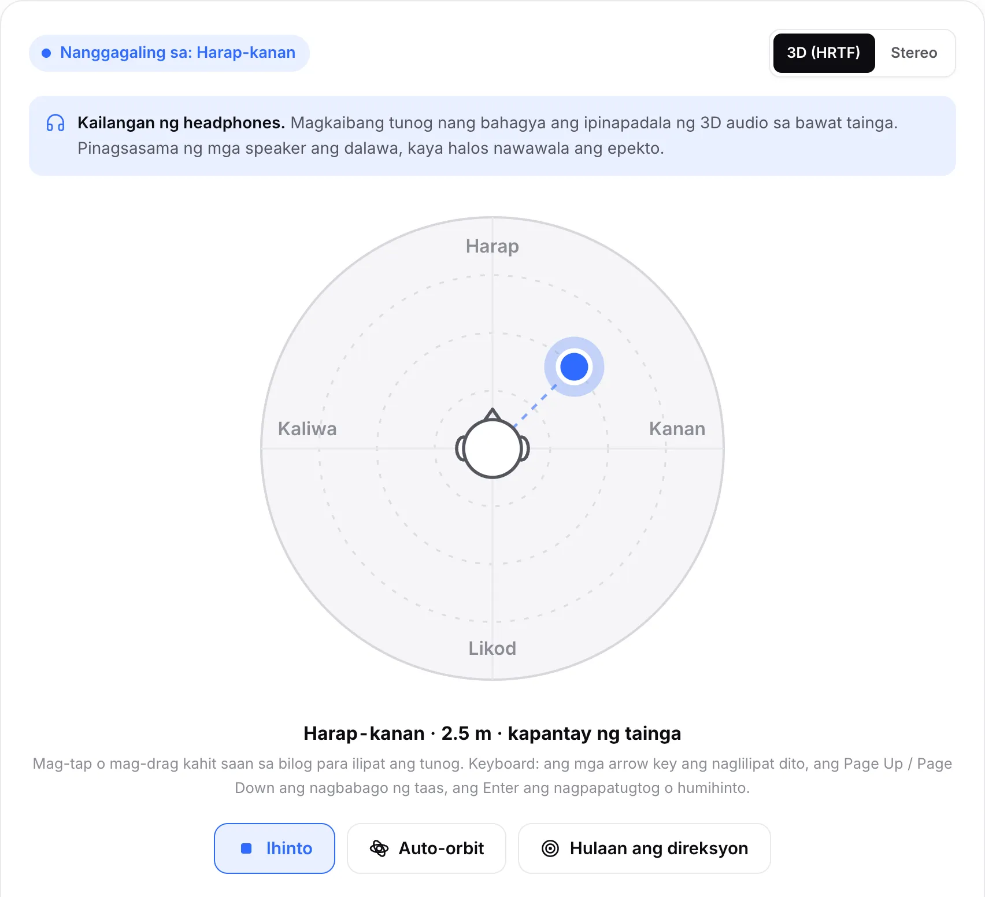Click the Likod label on the pad
Image resolution: width=985 pixels, height=897 pixels.
[492, 648]
